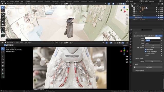Screen dimensions: 164x92
Task: Open the World properties tab
Action: point(131,47)
